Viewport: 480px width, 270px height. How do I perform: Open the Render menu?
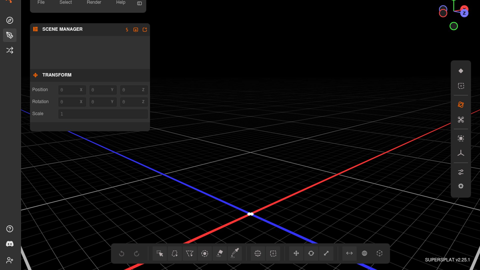94,2
